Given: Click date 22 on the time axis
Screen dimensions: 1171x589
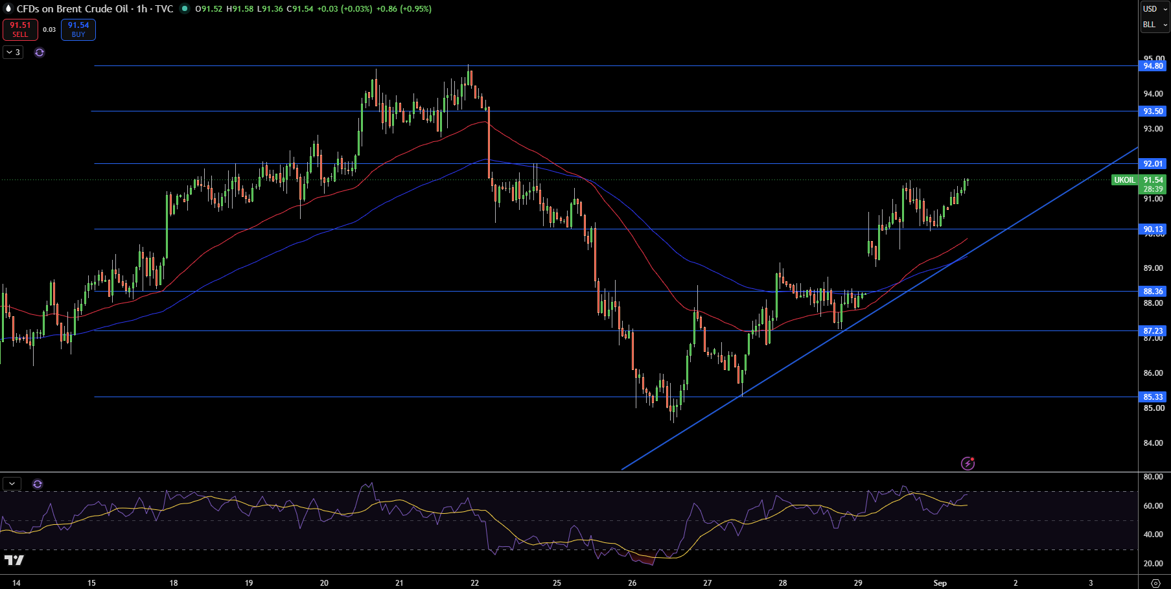Looking at the screenshot, I should (475, 583).
